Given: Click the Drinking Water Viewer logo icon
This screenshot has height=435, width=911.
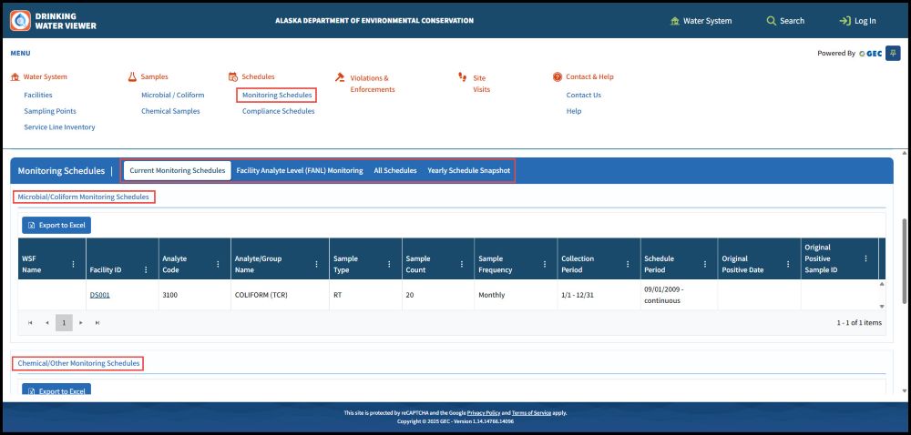Looking at the screenshot, I should (20, 20).
